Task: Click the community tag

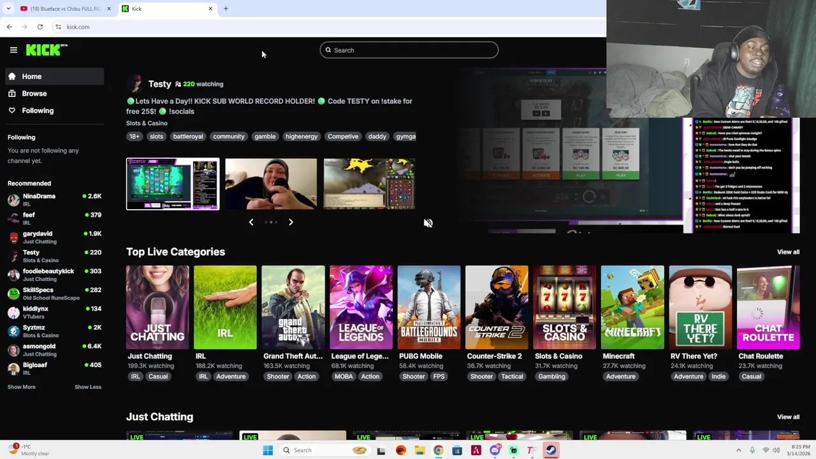Action: [228, 136]
